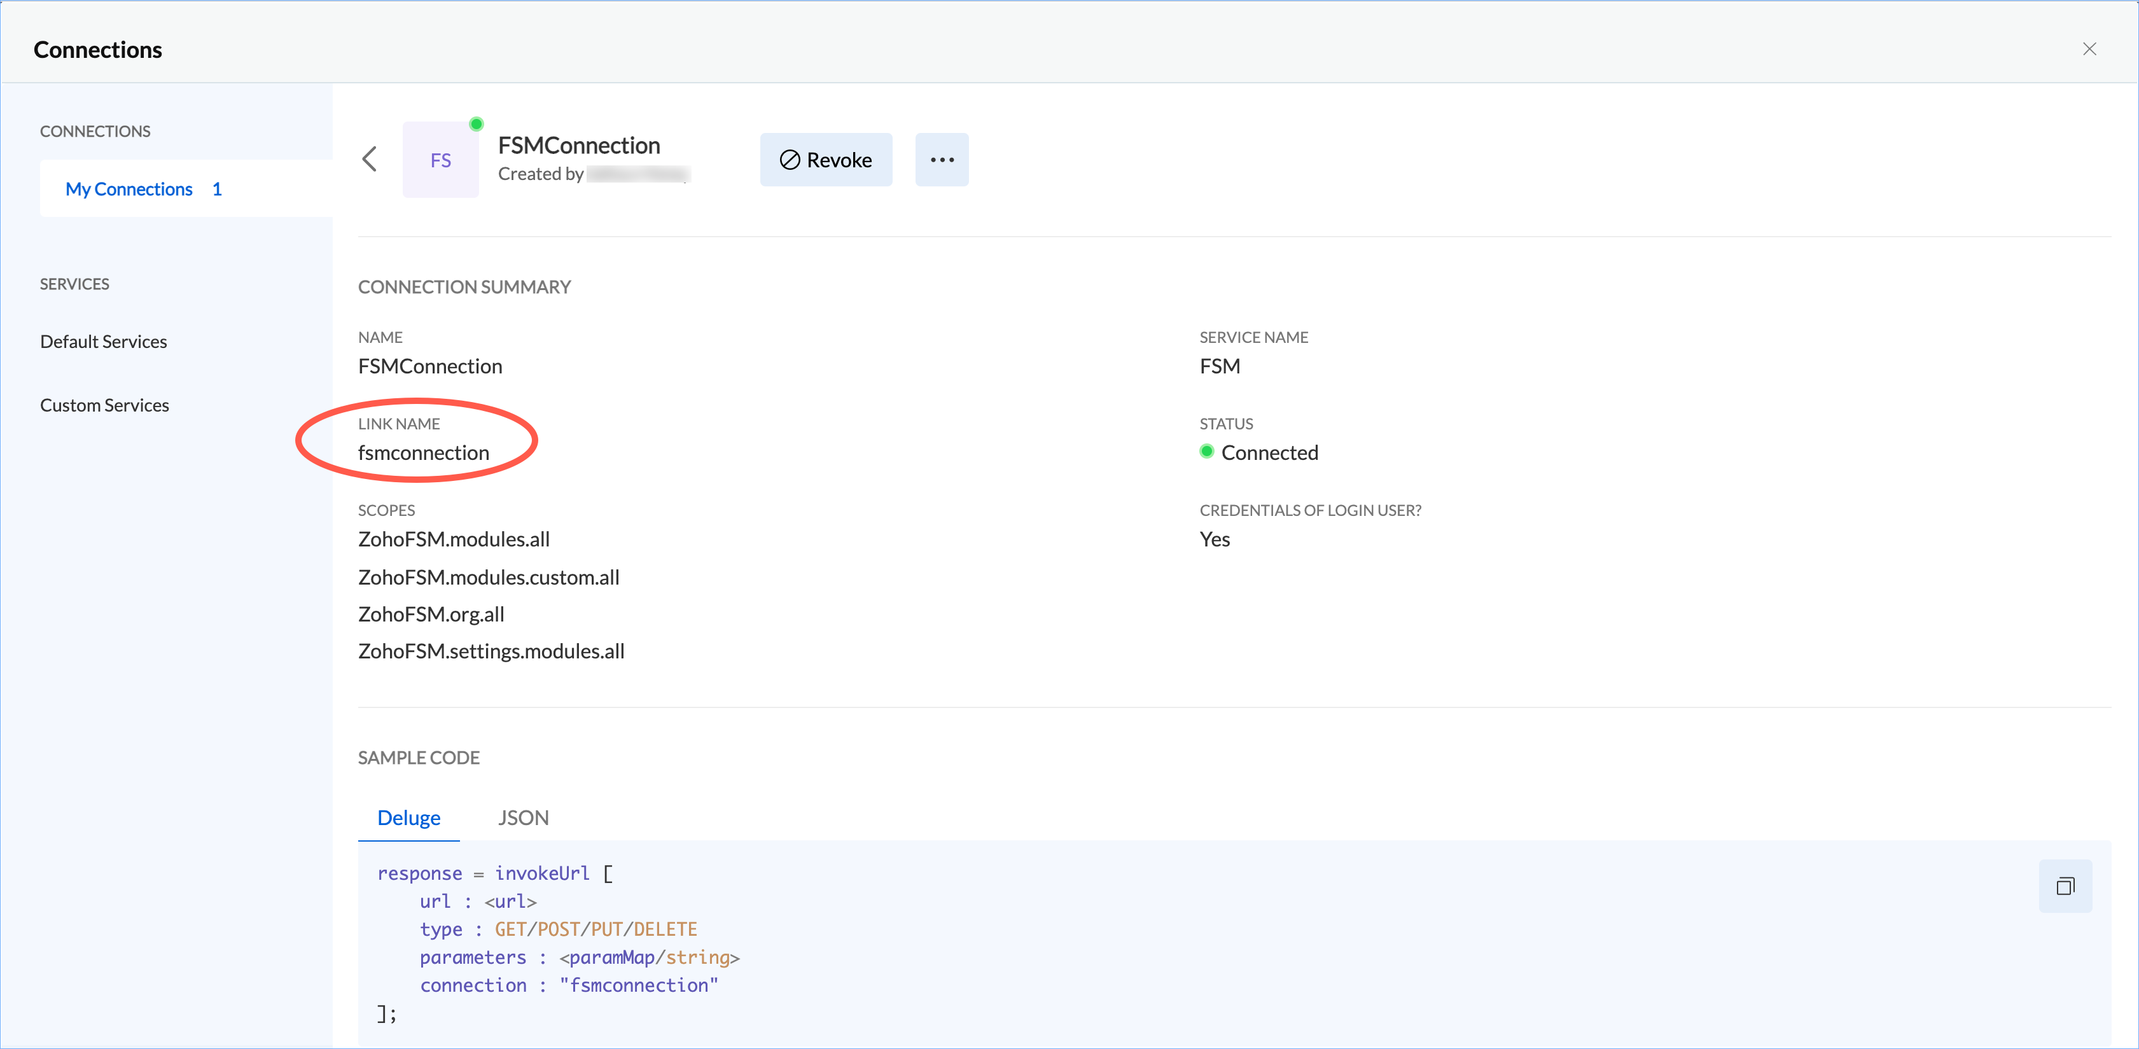Switch to the JSON tab
Image resolution: width=2139 pixels, height=1049 pixels.
[x=523, y=817]
